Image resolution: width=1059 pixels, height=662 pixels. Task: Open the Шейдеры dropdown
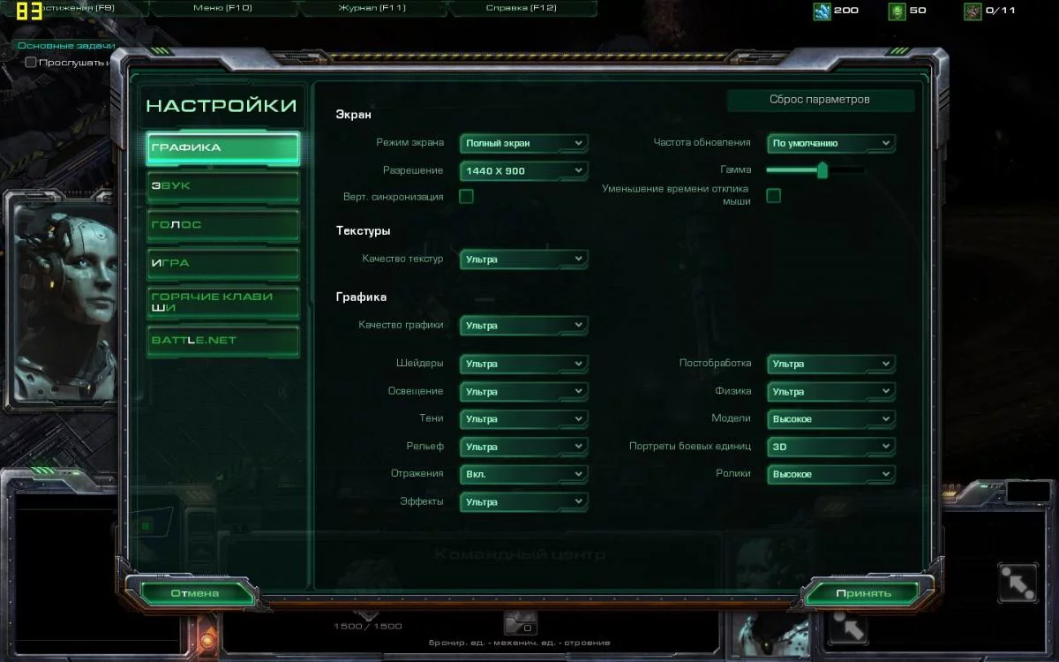[523, 364]
